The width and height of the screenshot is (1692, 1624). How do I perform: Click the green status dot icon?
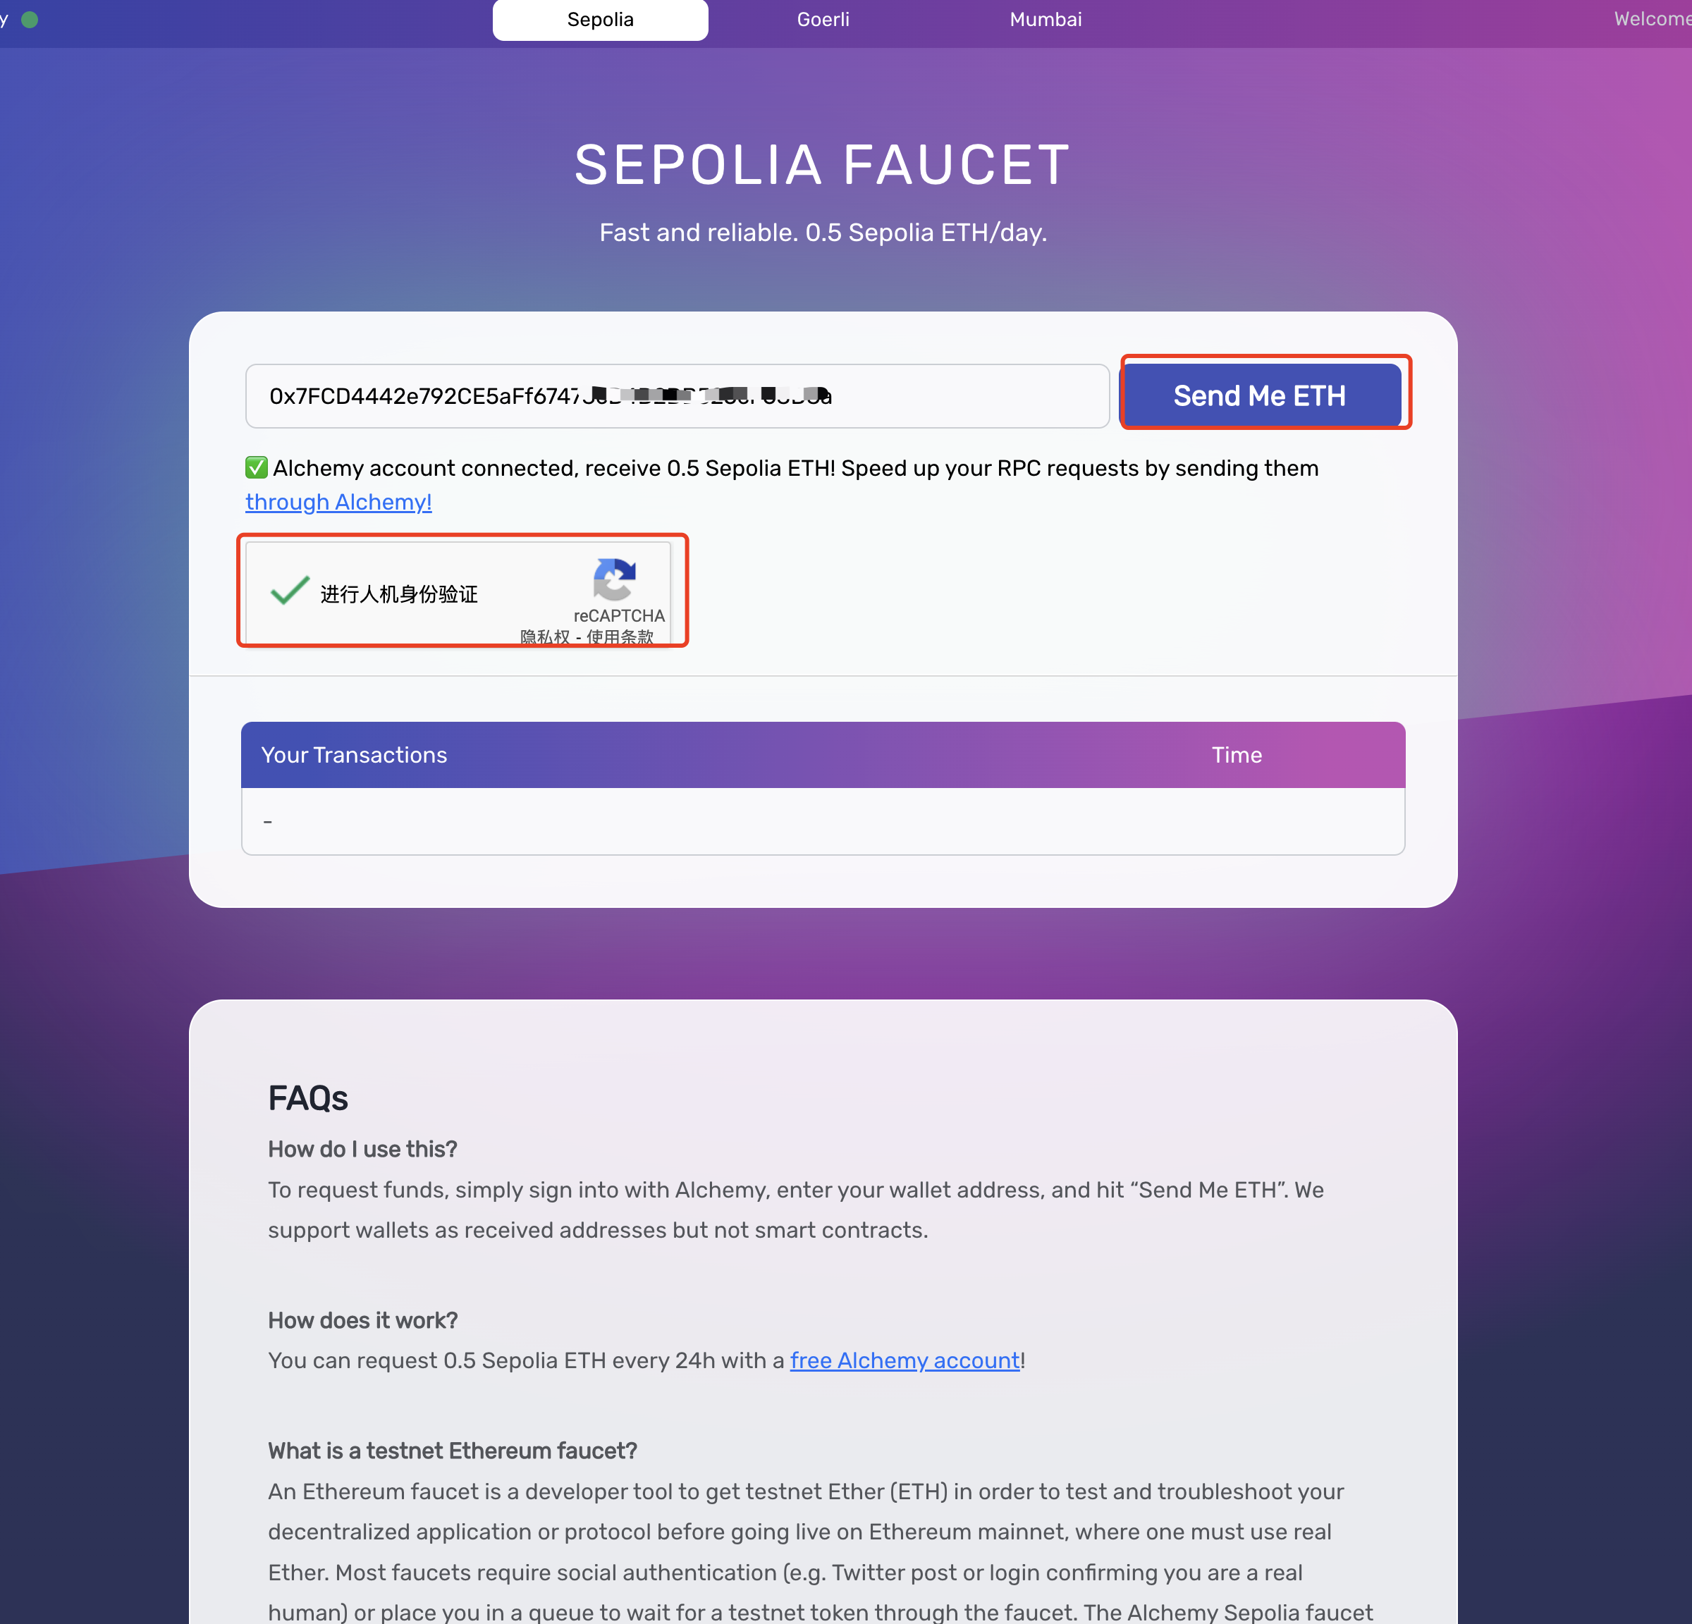coord(30,20)
